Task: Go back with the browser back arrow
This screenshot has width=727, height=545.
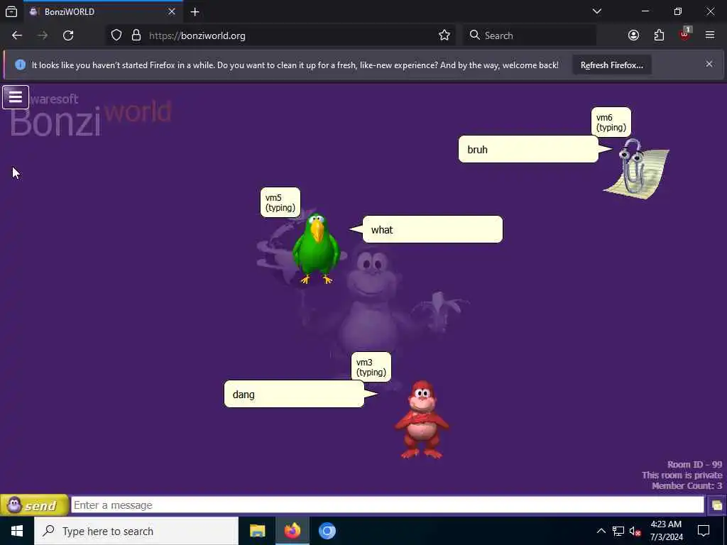Action: (x=17, y=35)
